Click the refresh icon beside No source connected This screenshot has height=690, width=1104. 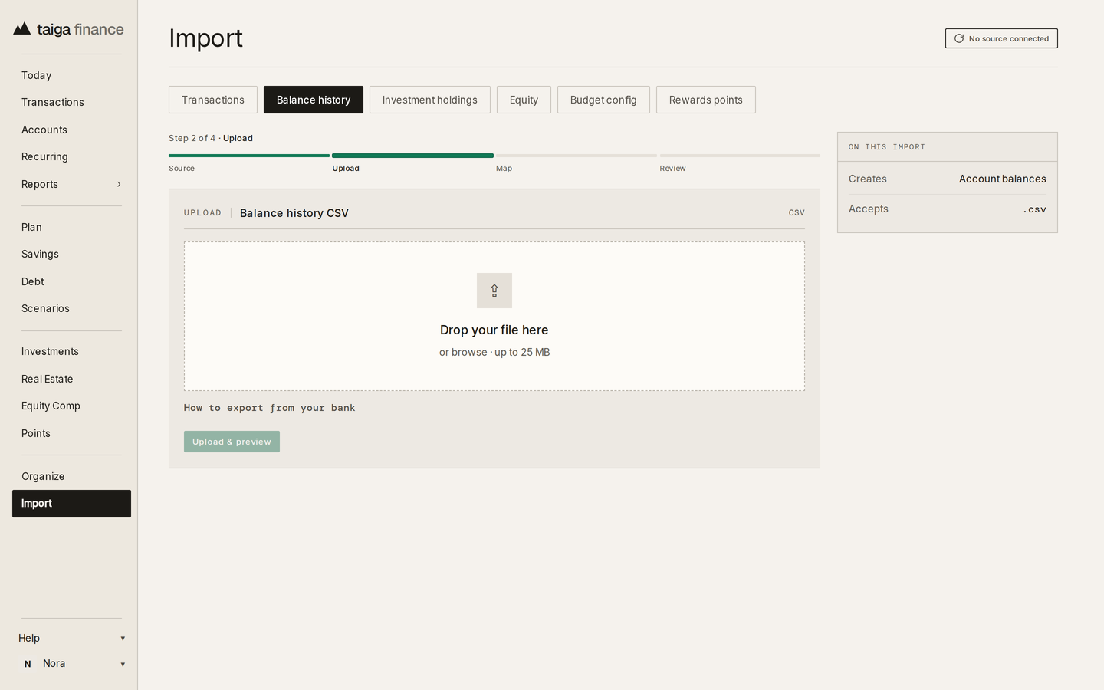tap(958, 38)
